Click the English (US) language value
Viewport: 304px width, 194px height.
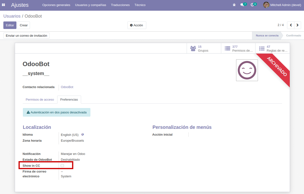[70, 135]
